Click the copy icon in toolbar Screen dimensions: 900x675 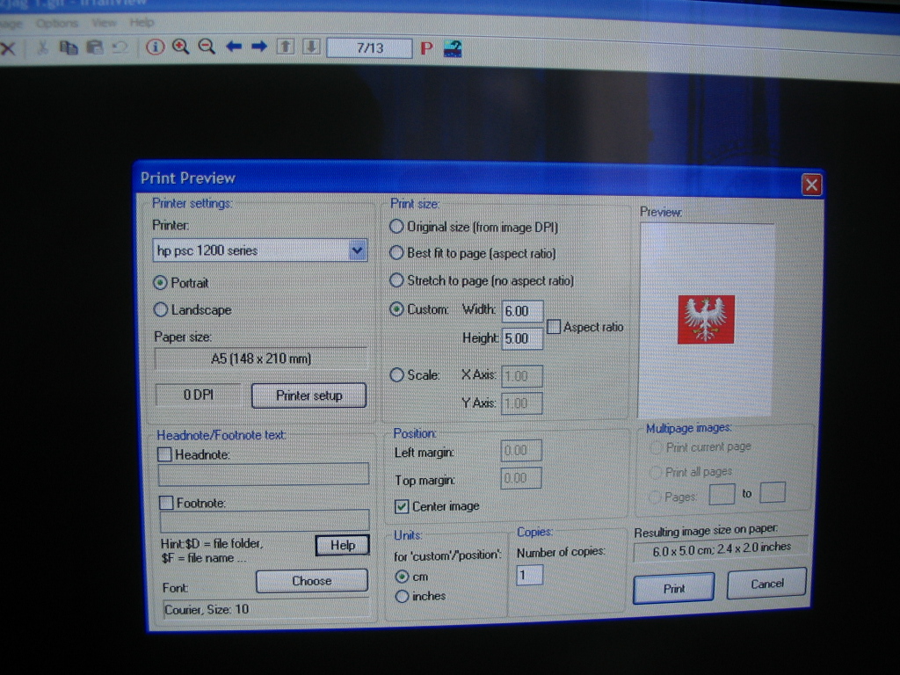69,47
